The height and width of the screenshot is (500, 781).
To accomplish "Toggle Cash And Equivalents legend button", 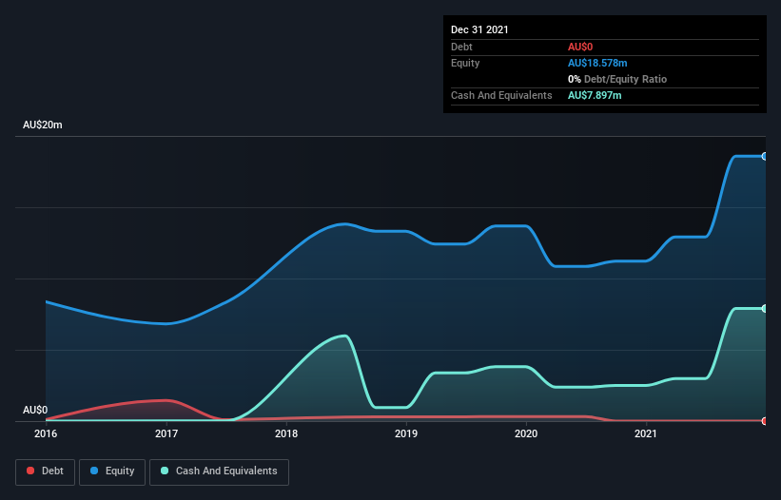I will 219,471.
